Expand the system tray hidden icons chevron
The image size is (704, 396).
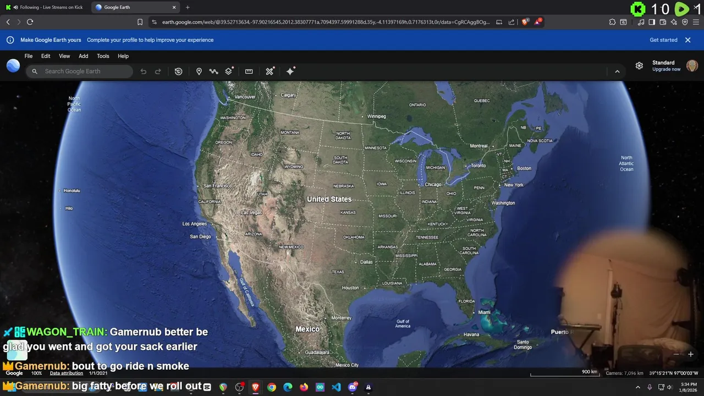(638, 387)
